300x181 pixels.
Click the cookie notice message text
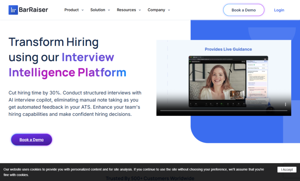click(133, 172)
